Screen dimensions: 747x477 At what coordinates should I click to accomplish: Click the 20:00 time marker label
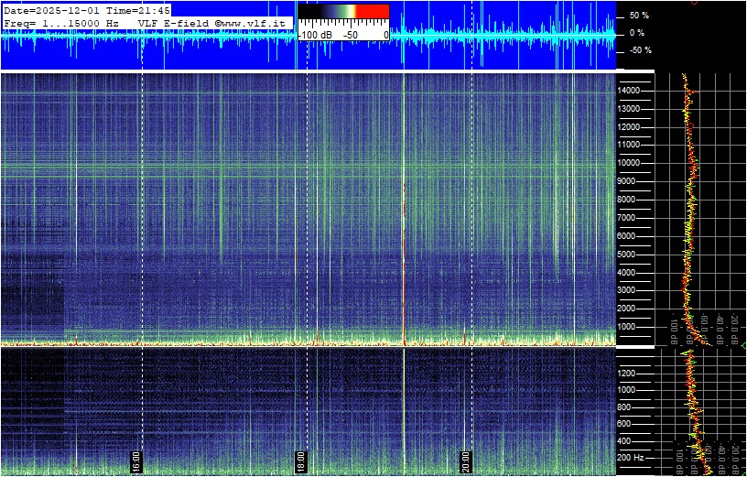[465, 459]
